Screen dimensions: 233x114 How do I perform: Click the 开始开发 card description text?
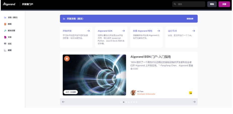coord(75,37)
